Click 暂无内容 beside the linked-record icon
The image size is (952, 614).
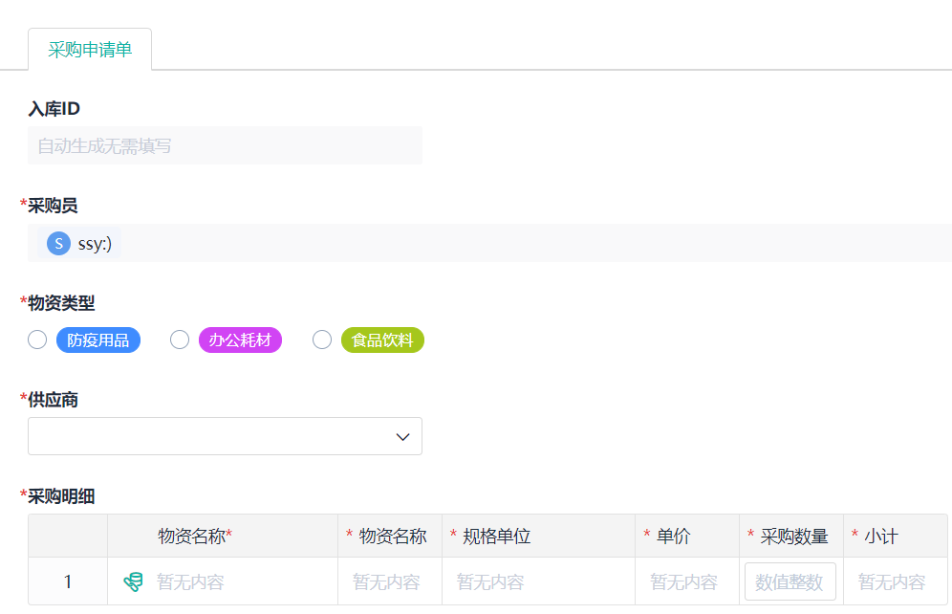point(190,581)
